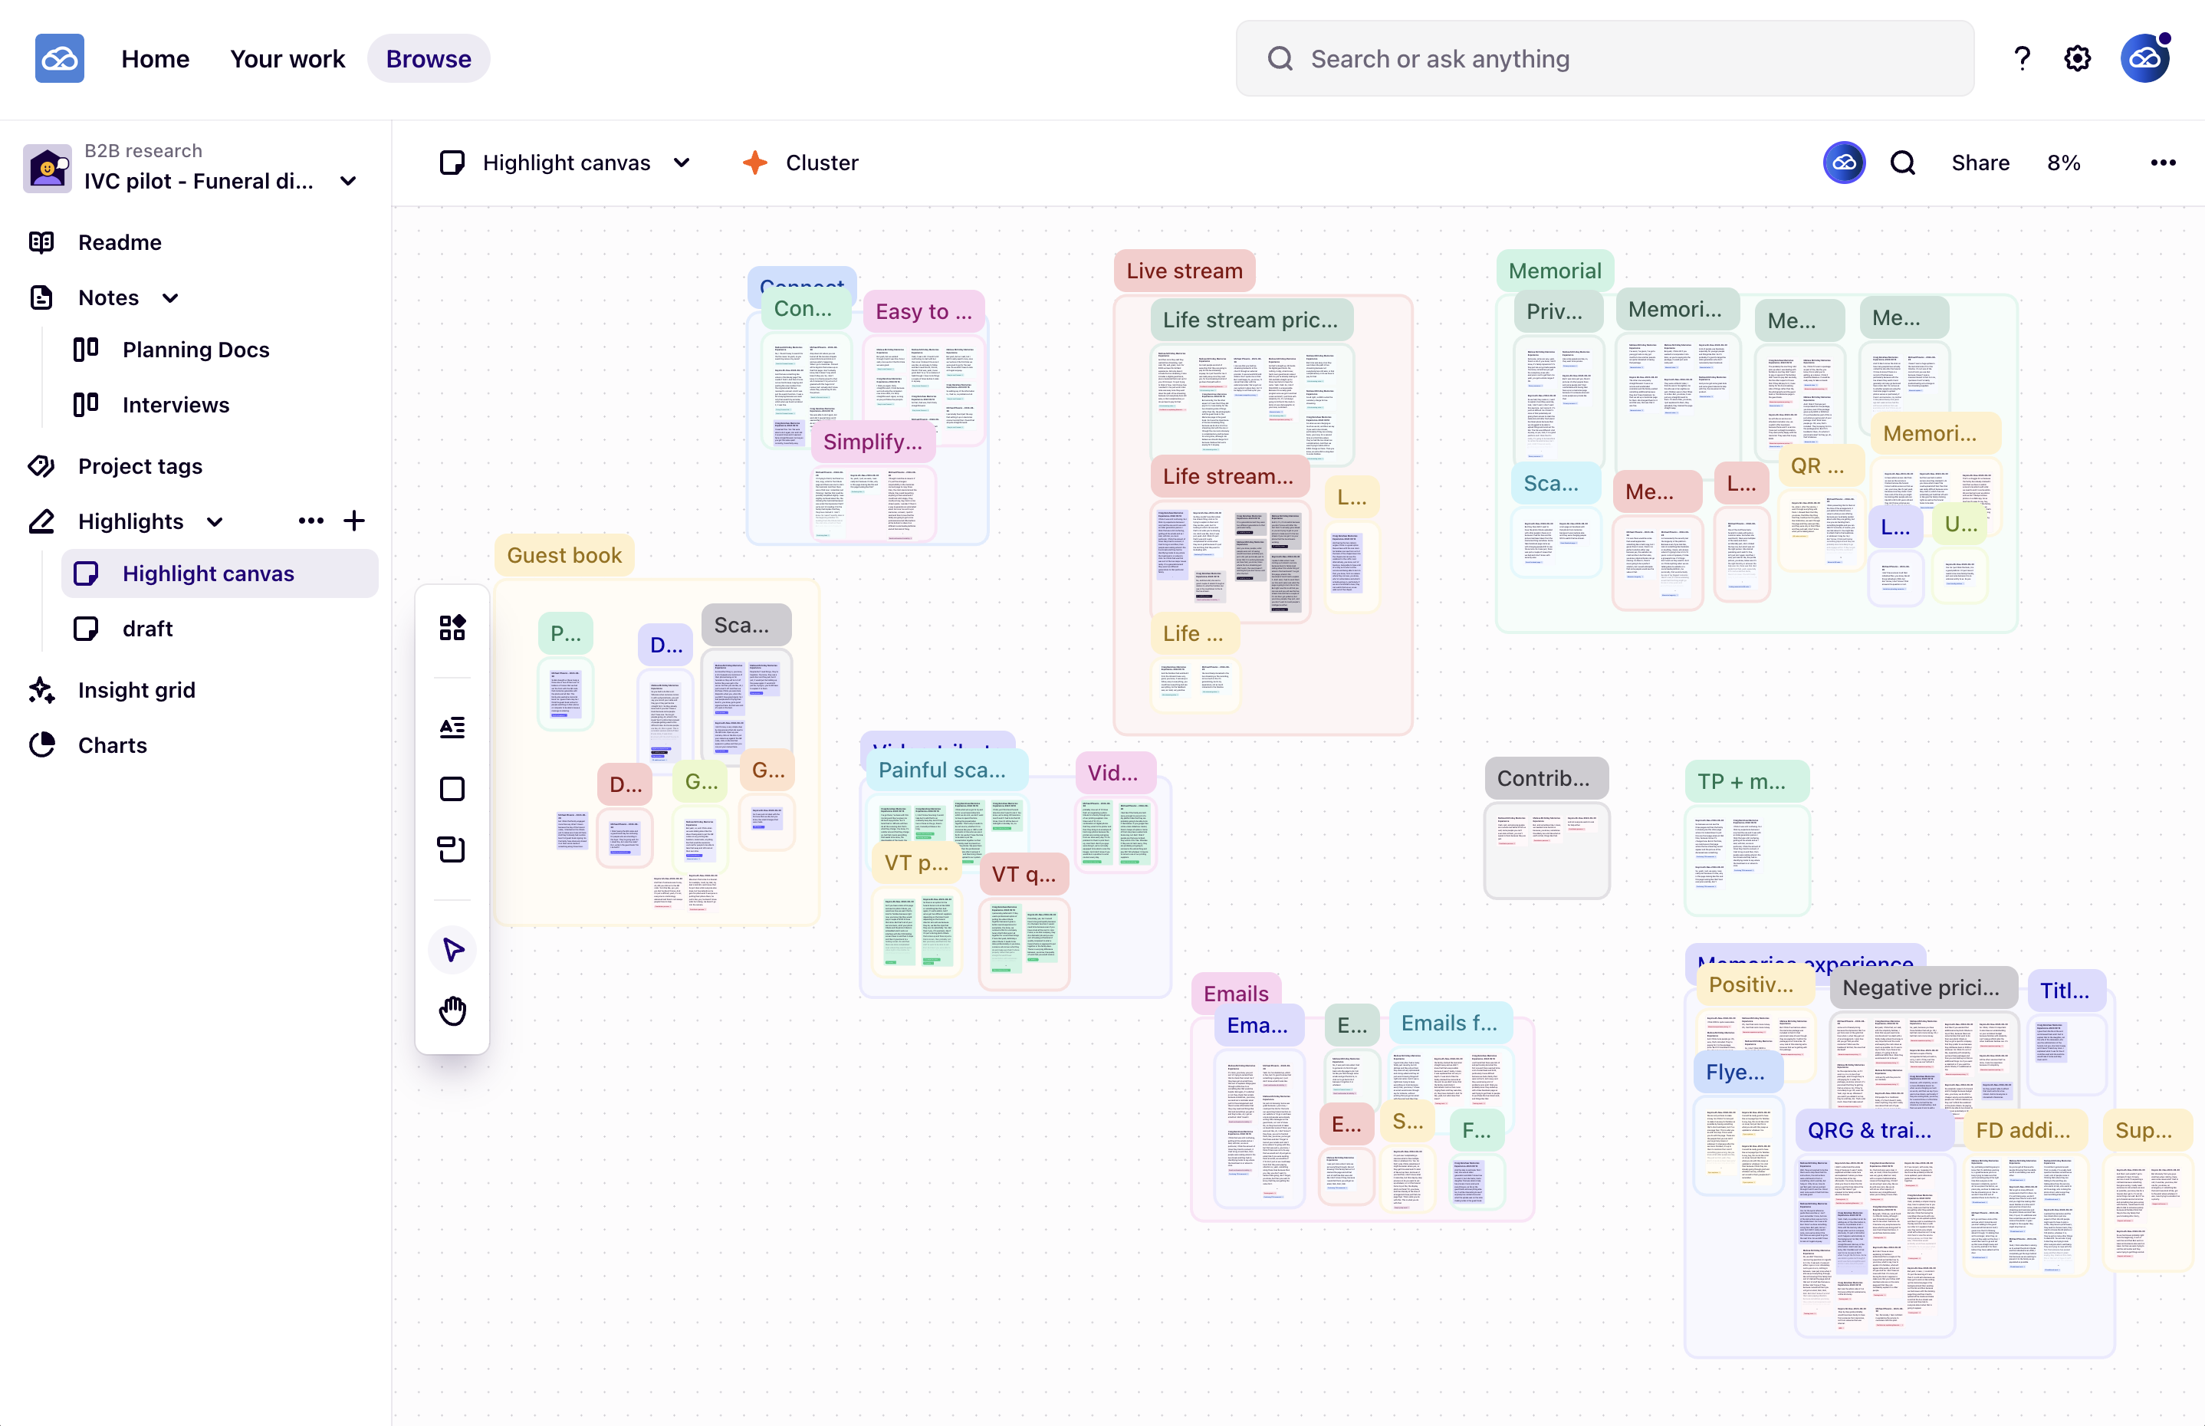Click the search or ask anything field
The width and height of the screenshot is (2205, 1426).
click(1604, 58)
